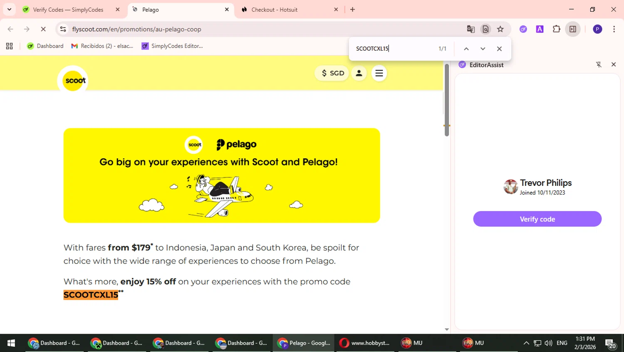Viewport: 624px width, 352px height.
Task: Close the Verify Codes tab
Action: coord(118,10)
